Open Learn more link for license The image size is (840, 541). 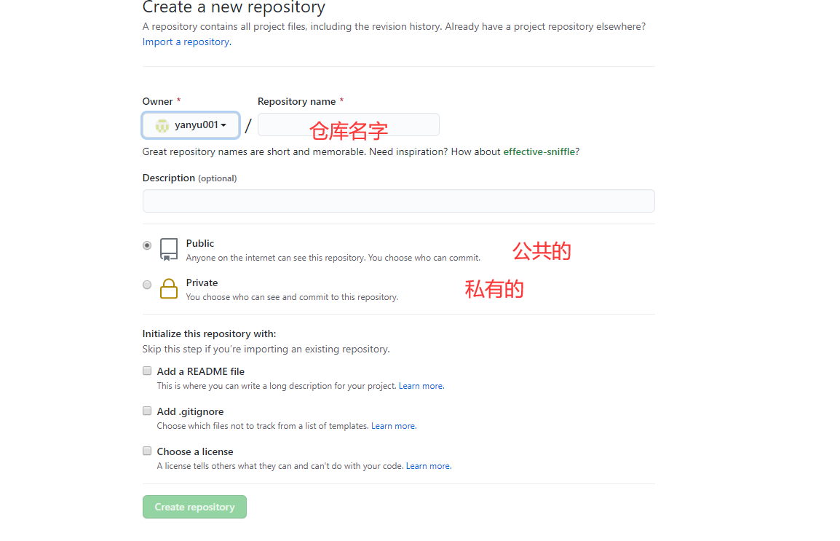click(x=429, y=466)
